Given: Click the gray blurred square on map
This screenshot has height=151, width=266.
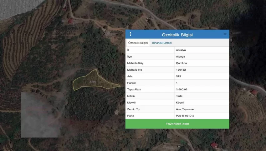Looking at the screenshot, I should [41, 115].
